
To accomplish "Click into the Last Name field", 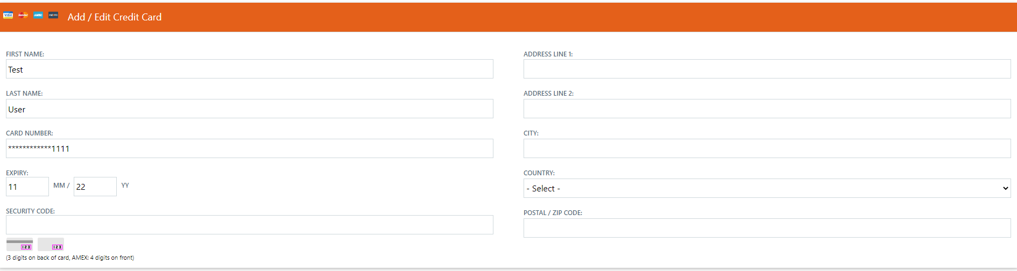I will pos(249,109).
